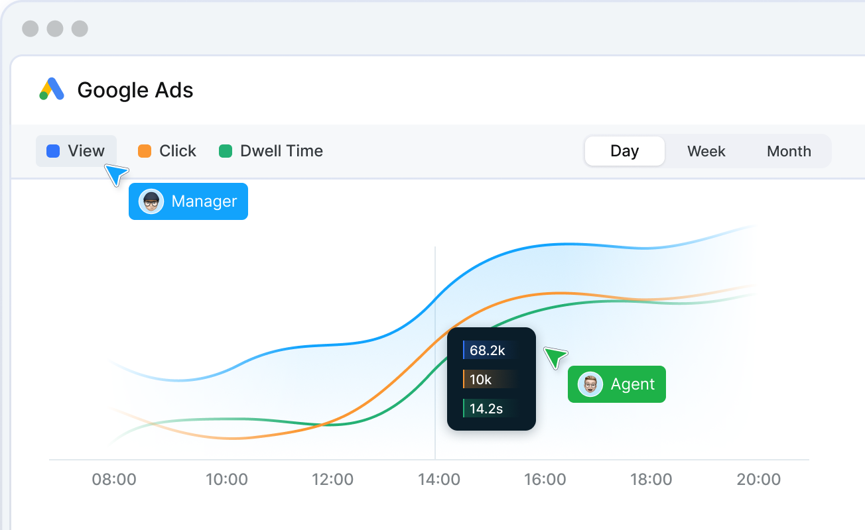Click the Manager avatar icon
This screenshot has width=865, height=530.
pos(151,201)
